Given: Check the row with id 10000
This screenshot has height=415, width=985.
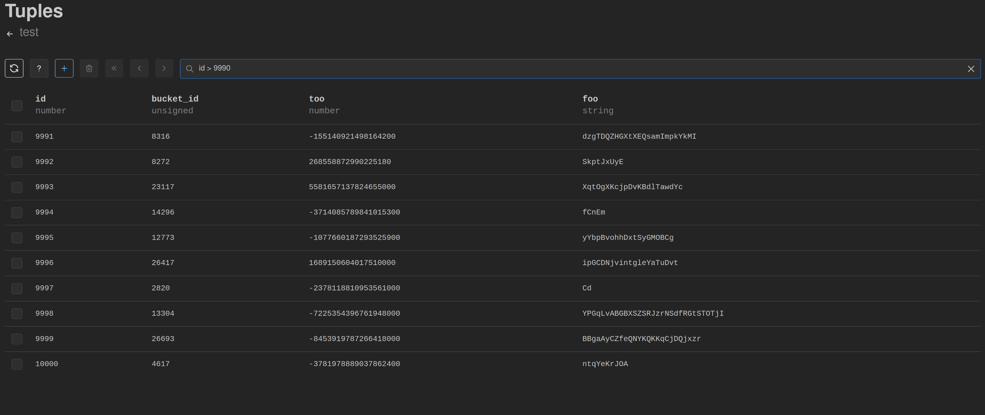Looking at the screenshot, I should coord(17,364).
